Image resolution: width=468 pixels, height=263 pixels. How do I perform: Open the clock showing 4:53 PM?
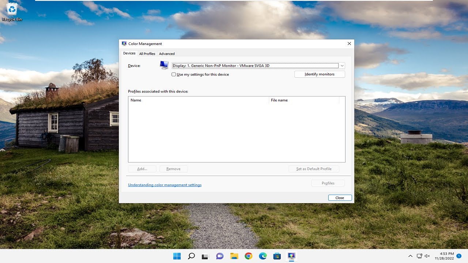pos(445,256)
